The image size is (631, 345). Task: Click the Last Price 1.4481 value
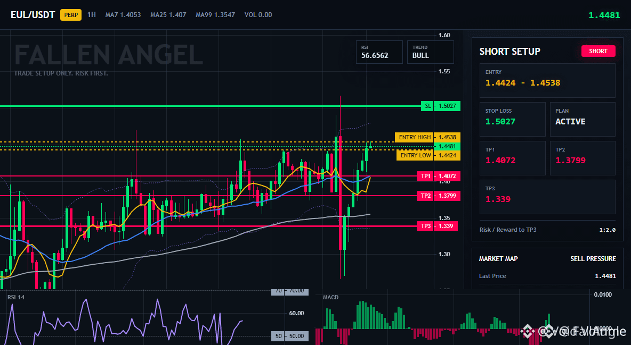(605, 276)
